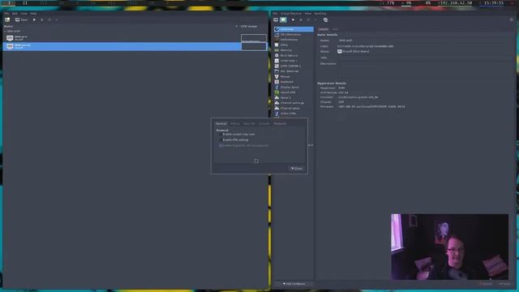Open the View menu in the details window
This screenshot has height=292, width=519.
308,14
